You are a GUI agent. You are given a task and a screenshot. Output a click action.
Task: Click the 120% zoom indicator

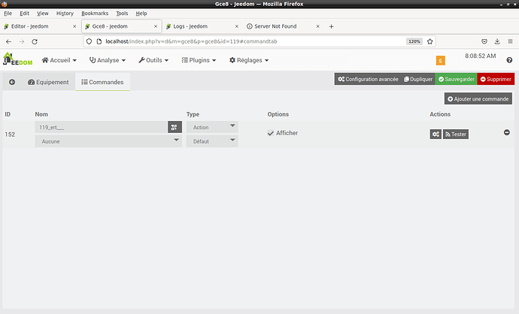coord(414,41)
